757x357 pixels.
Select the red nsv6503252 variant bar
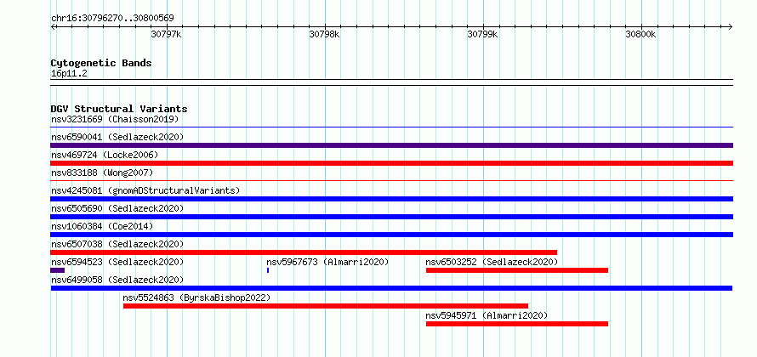(517, 270)
